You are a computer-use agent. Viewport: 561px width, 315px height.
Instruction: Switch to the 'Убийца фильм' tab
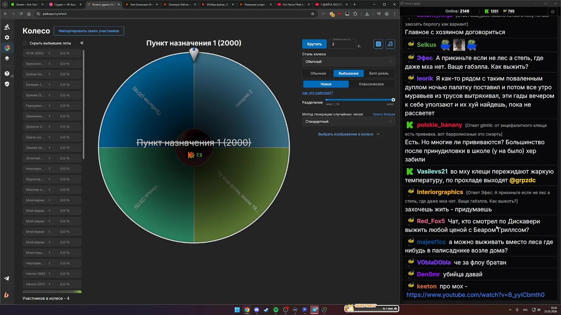(217, 4)
